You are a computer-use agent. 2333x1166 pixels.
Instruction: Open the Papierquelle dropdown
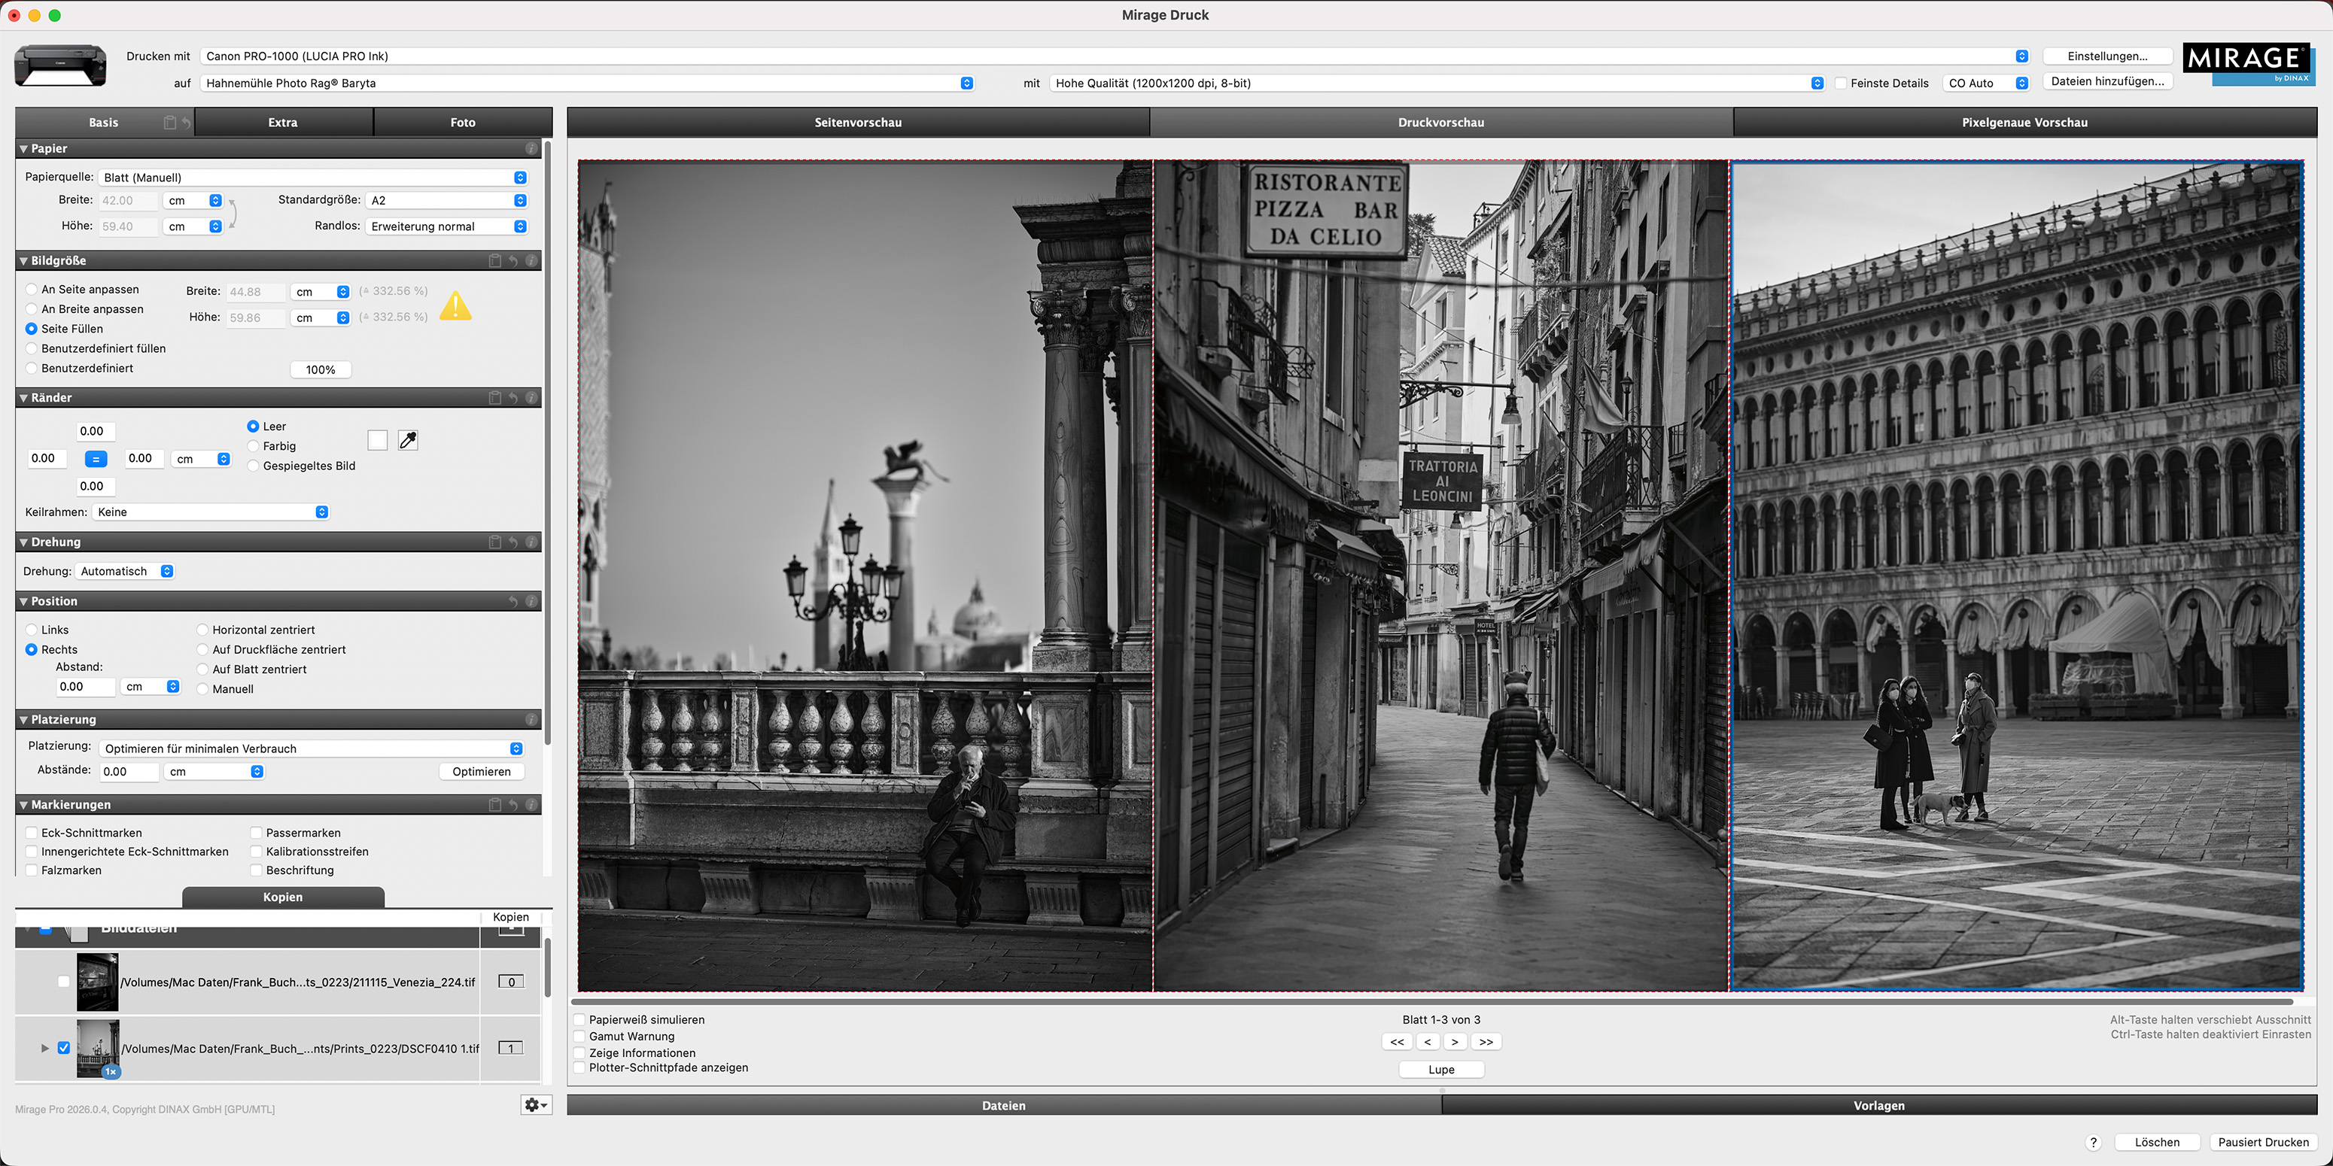(312, 178)
